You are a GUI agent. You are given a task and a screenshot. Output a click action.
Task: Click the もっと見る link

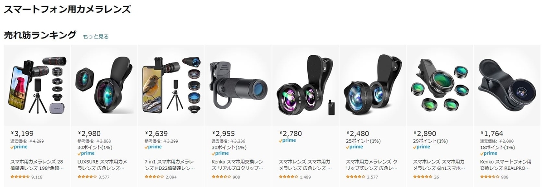[x=96, y=37]
